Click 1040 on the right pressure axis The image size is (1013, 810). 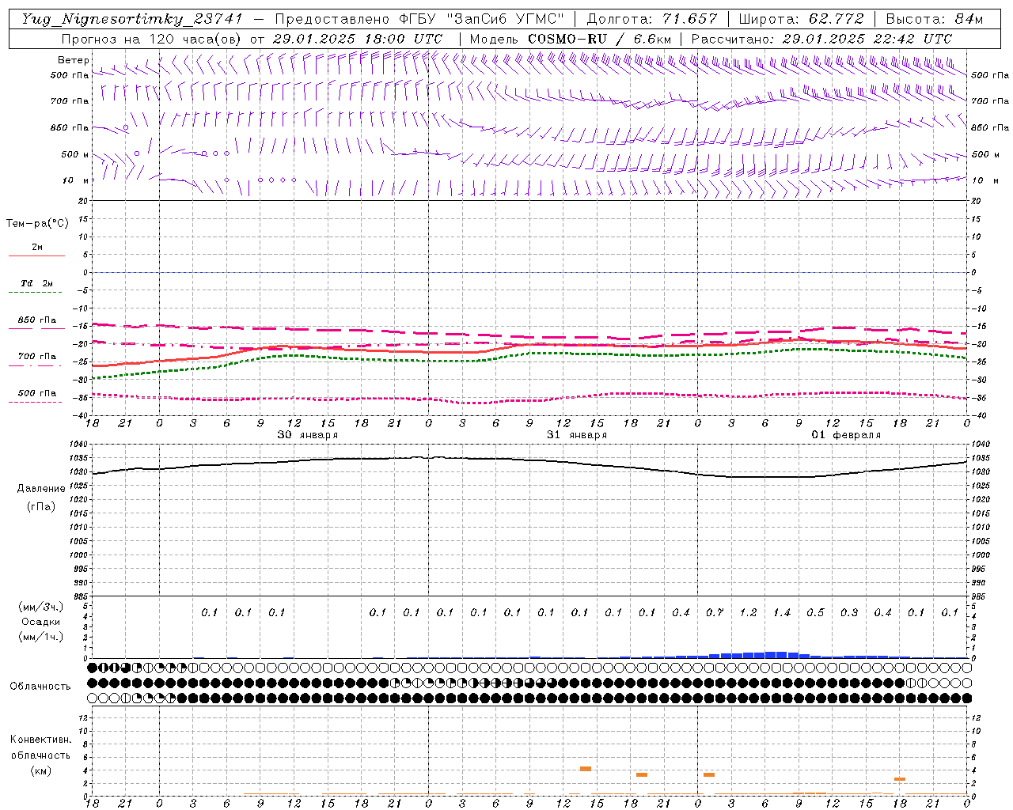pyautogui.click(x=981, y=445)
